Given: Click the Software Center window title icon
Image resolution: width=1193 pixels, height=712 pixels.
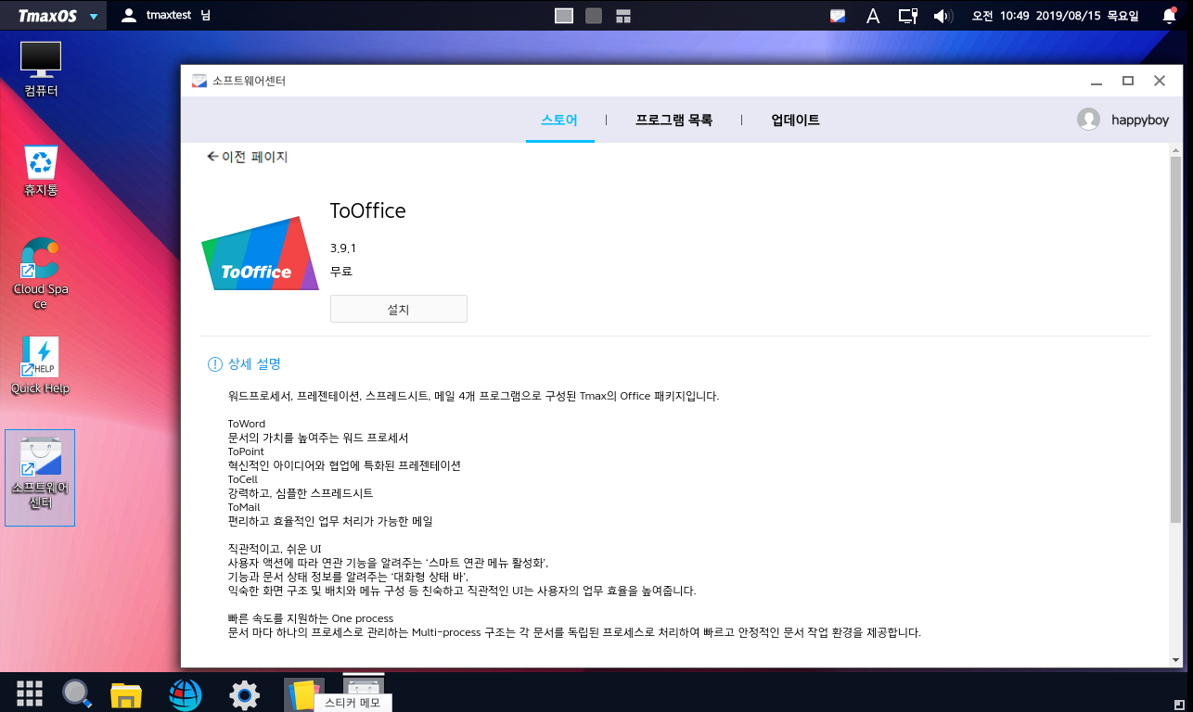Looking at the screenshot, I should (x=199, y=81).
